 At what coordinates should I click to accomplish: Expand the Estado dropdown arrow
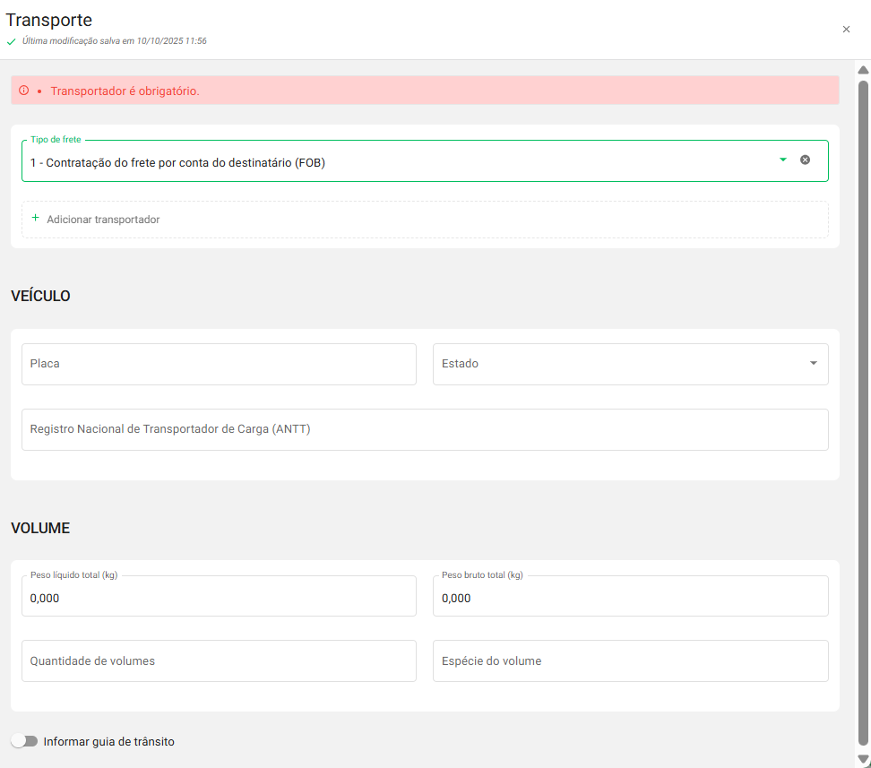coord(813,364)
